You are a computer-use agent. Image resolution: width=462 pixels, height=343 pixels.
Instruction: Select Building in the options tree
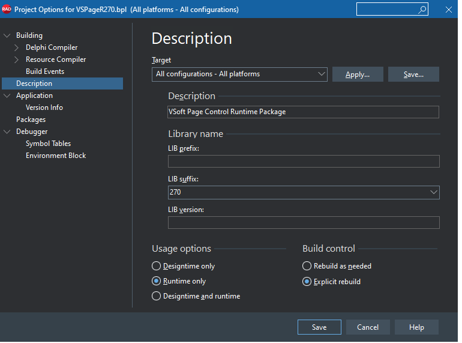click(29, 35)
